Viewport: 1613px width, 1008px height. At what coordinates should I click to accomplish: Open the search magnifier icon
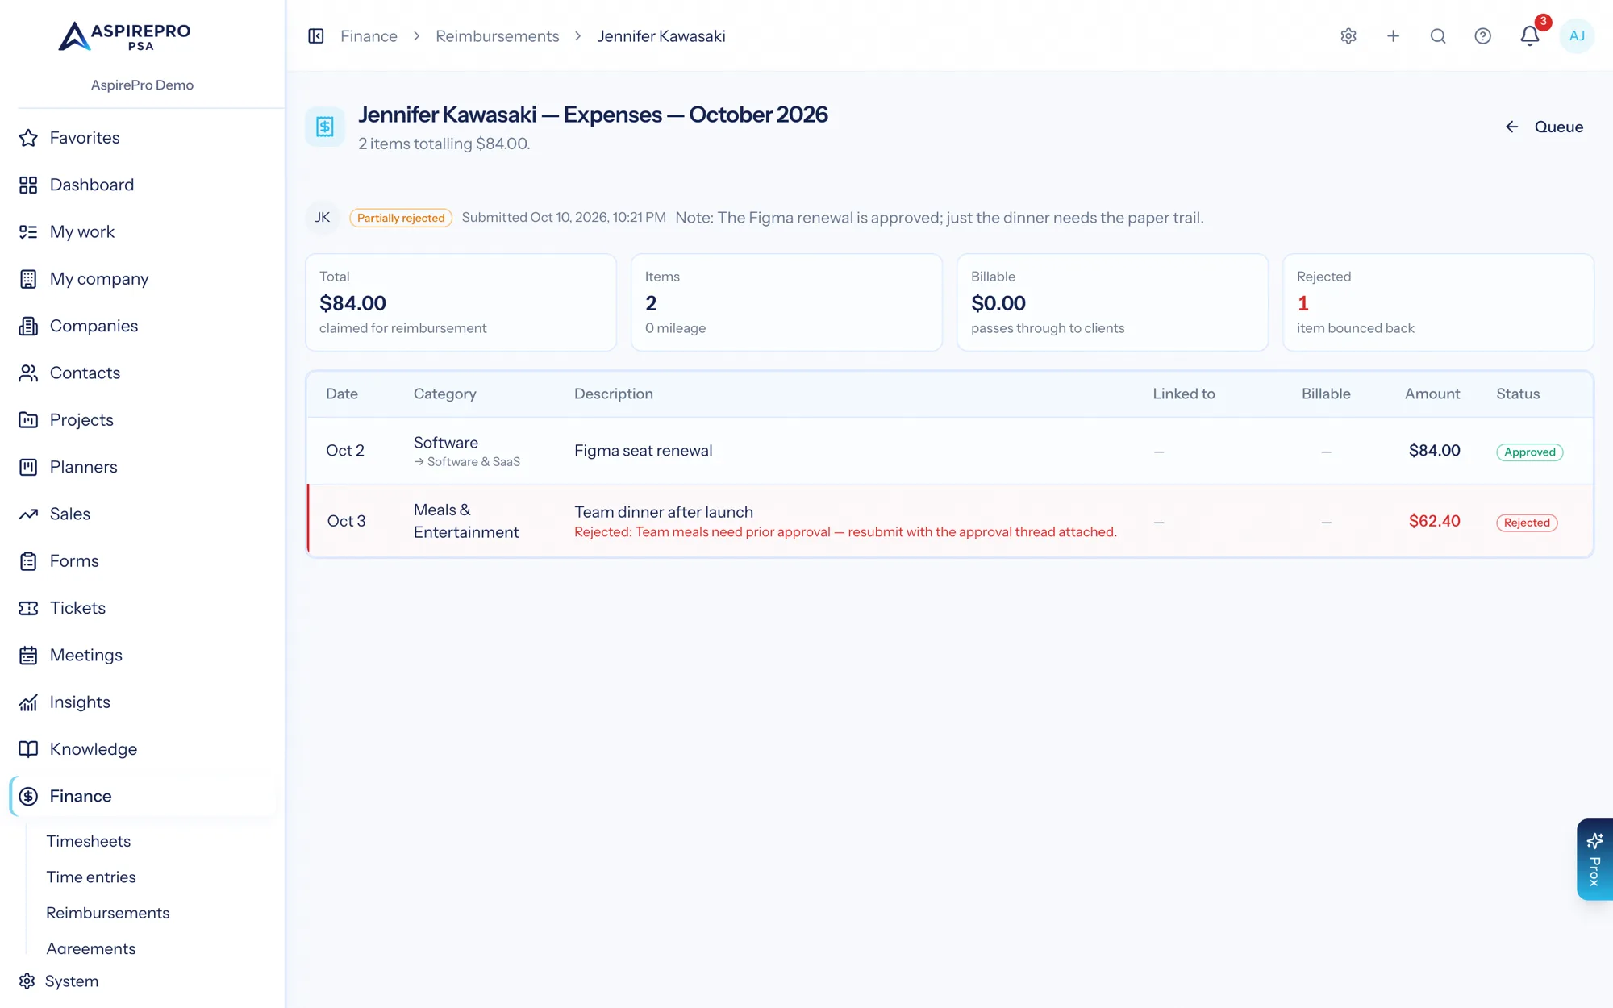[1438, 36]
